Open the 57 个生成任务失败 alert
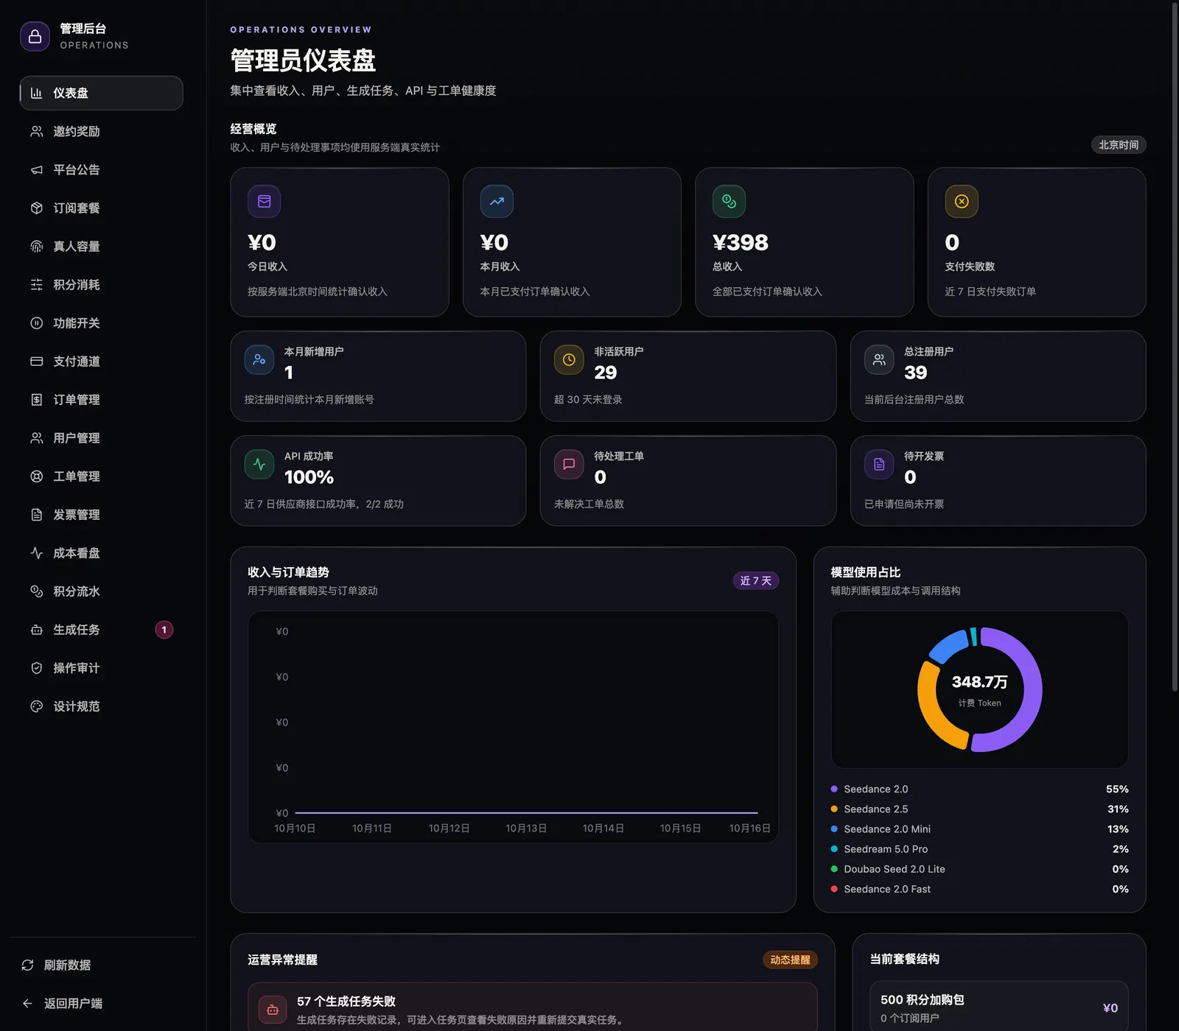The image size is (1179, 1031). 533,1007
